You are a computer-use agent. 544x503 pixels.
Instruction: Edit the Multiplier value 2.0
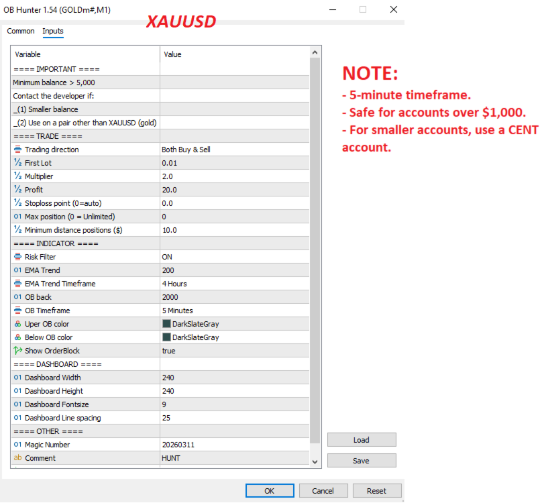[x=235, y=176]
